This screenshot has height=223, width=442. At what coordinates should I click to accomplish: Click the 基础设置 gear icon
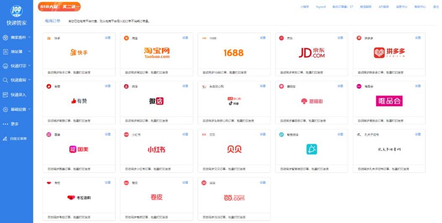point(5,109)
